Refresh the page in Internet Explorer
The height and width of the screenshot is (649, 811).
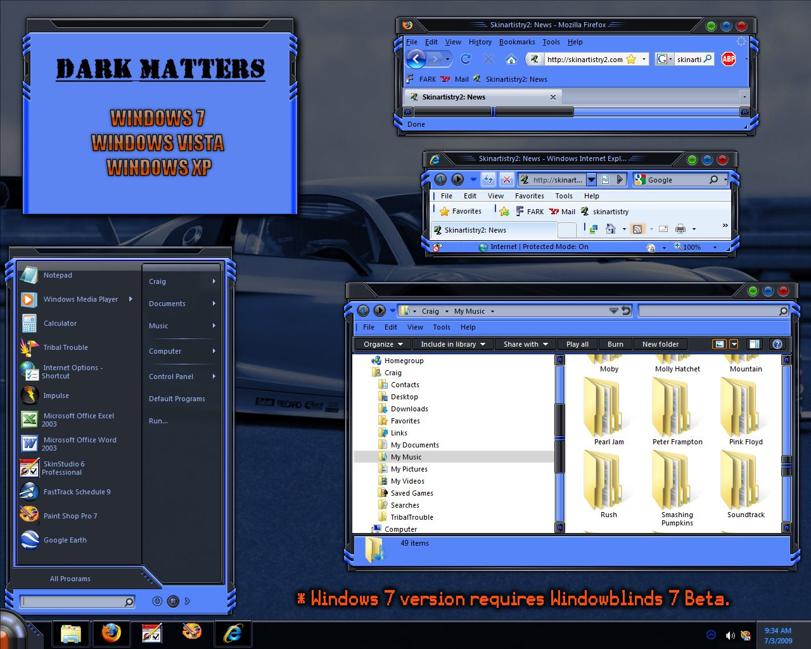[x=488, y=179]
